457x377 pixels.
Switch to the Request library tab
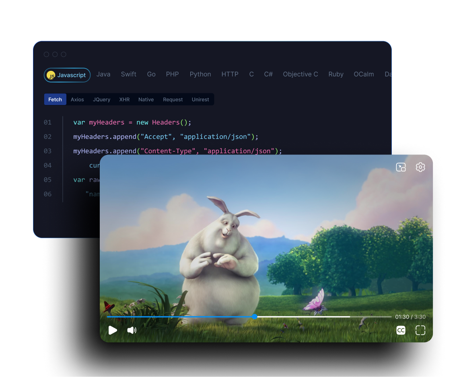[173, 99]
